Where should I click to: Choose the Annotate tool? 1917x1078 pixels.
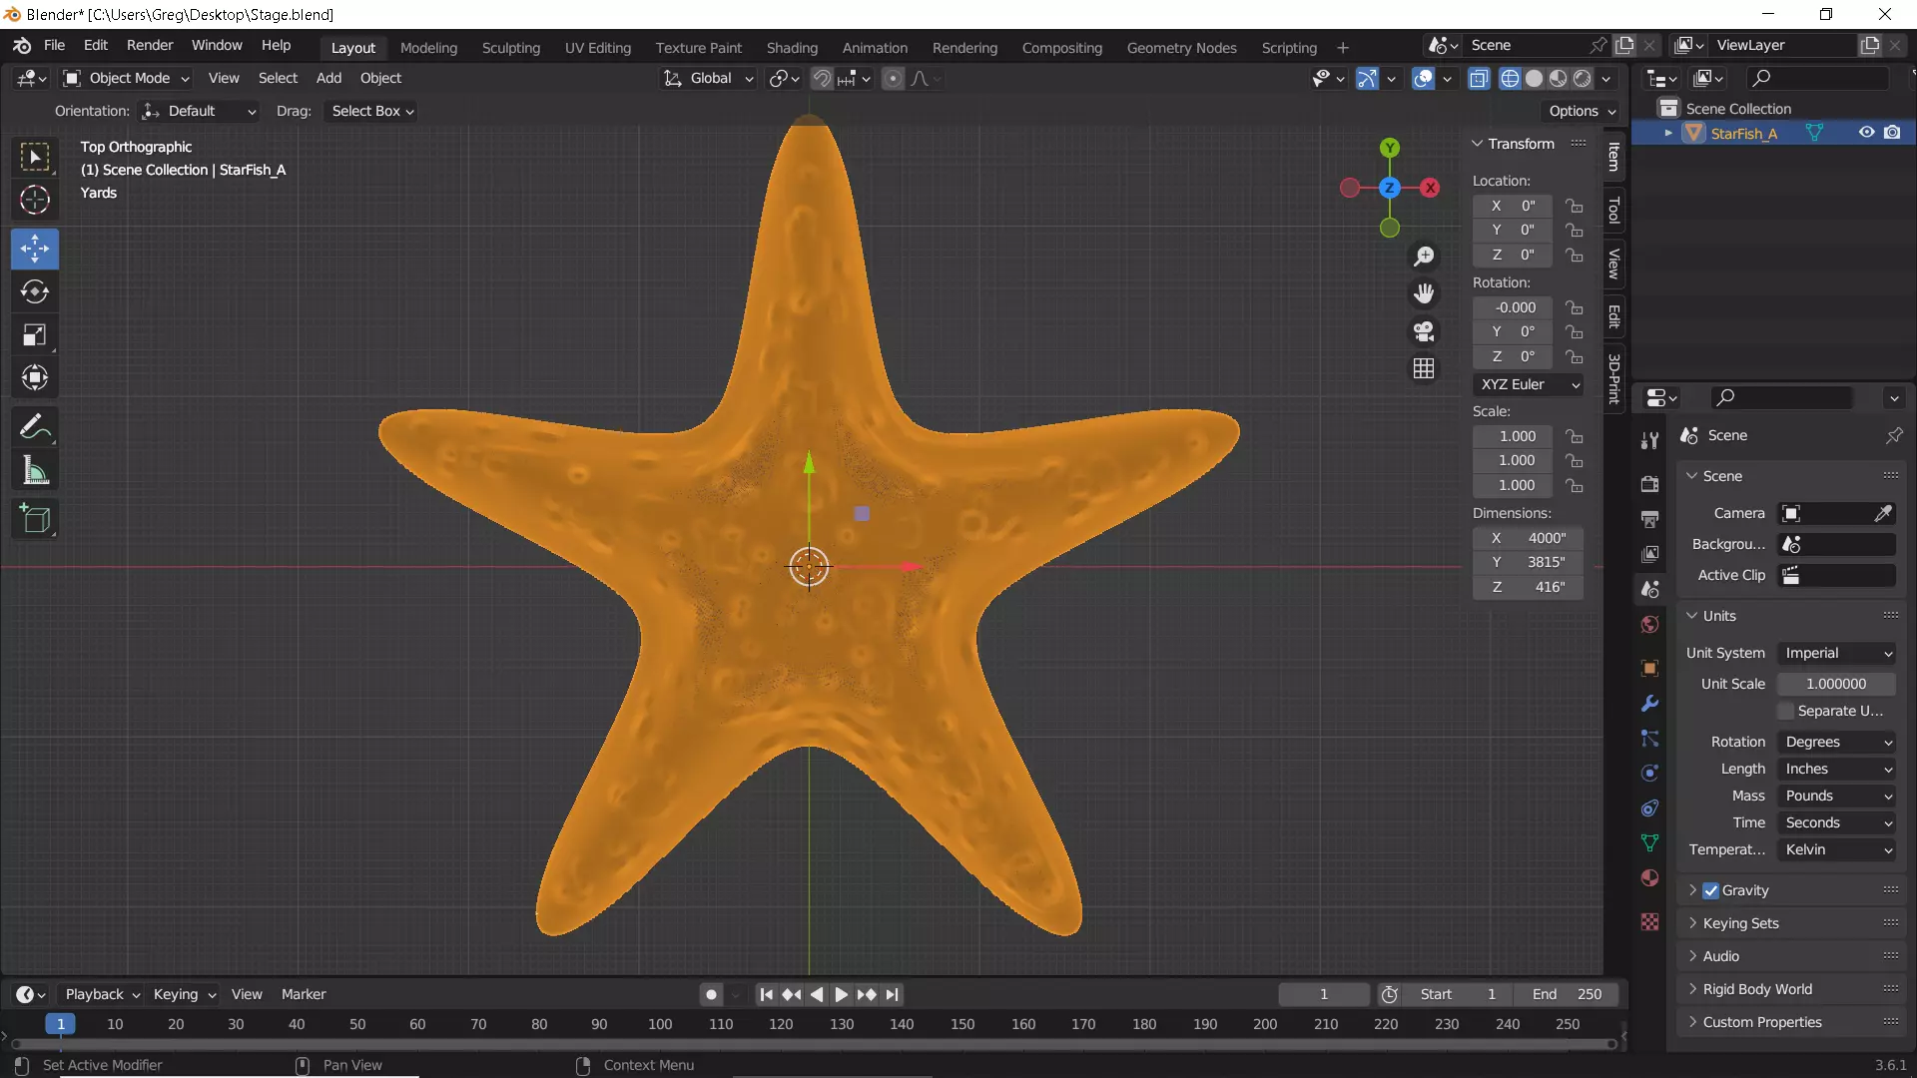[x=35, y=427]
